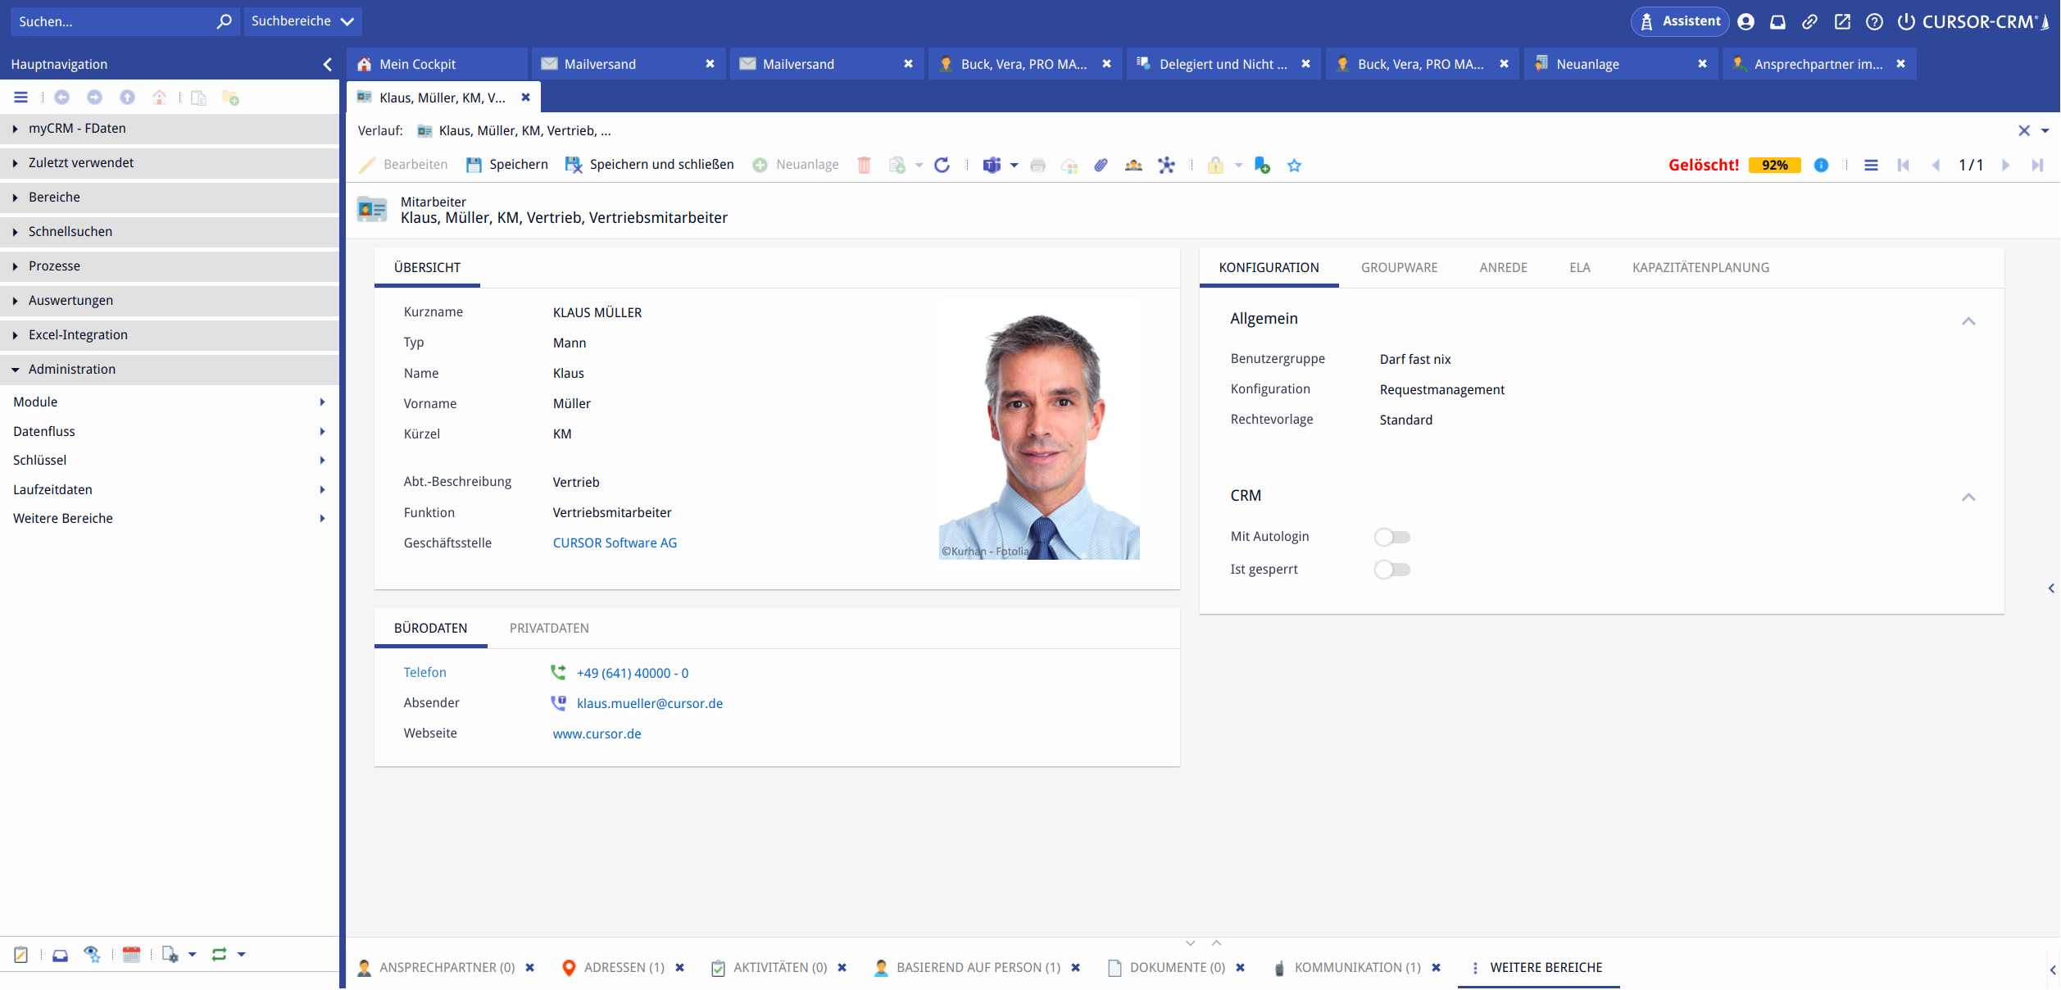The image size is (2061, 990).
Task: Click the network relationship graph icon
Action: 1166,166
